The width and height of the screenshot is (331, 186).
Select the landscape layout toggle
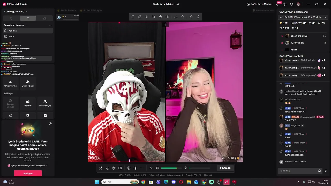(28, 18)
